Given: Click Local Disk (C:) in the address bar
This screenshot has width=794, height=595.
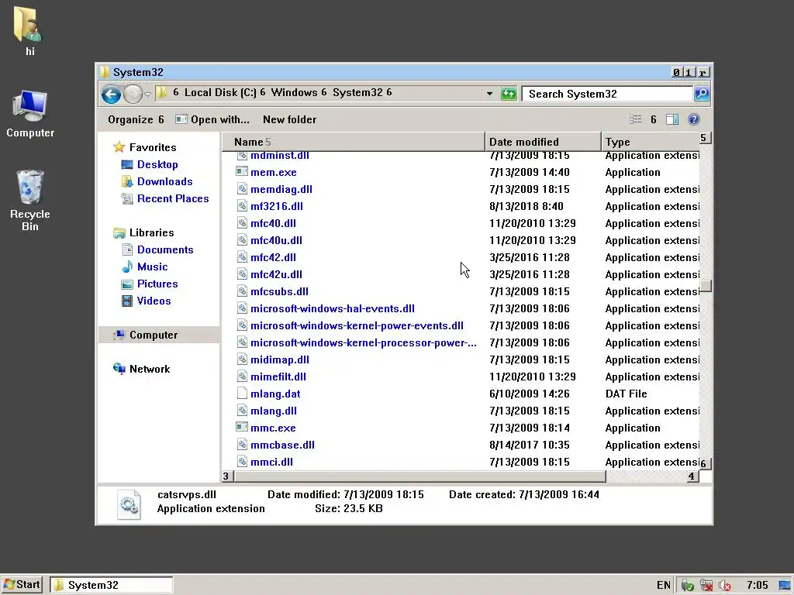Looking at the screenshot, I should click(220, 93).
